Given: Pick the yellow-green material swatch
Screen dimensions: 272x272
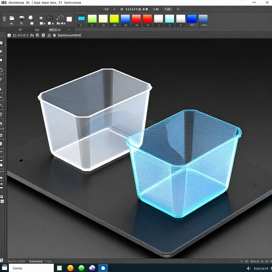Looking at the screenshot, I should point(114,18).
